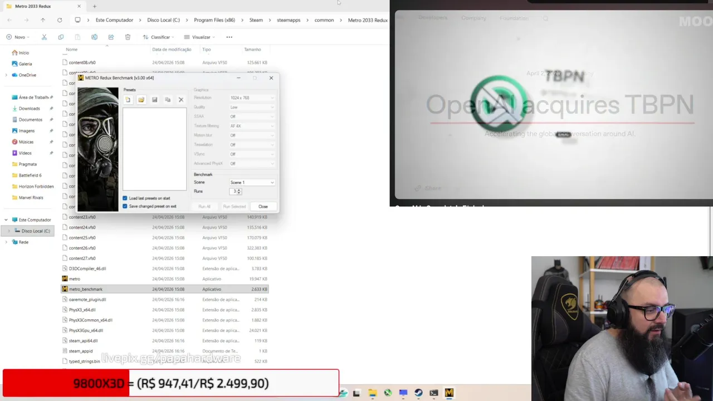Open the Scene dropdown in Benchmark
This screenshot has width=713, height=401.
(252, 182)
